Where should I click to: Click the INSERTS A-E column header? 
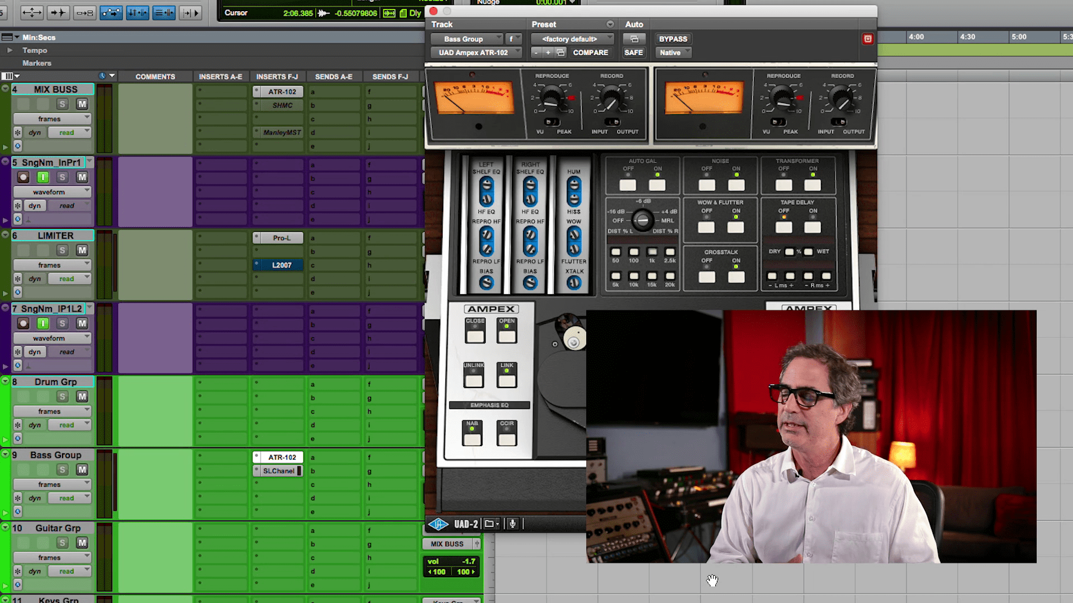221,76
